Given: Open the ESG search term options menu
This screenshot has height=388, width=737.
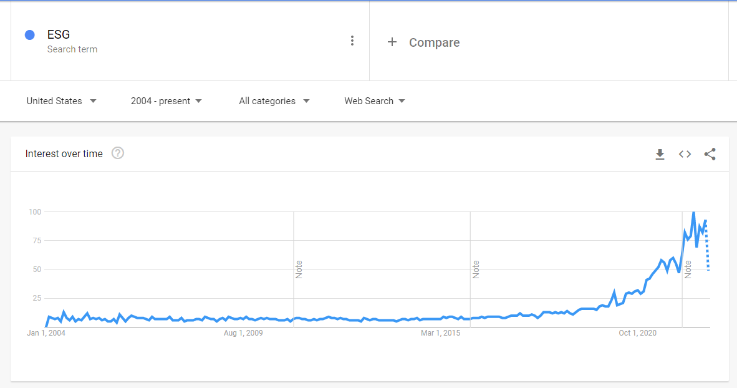Looking at the screenshot, I should click(x=352, y=41).
